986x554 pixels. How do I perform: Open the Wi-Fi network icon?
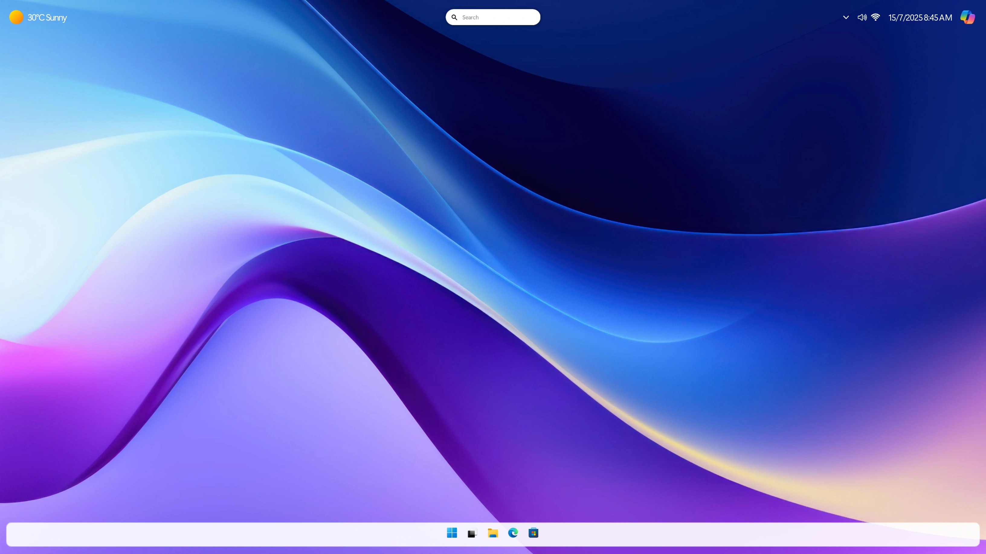click(875, 17)
